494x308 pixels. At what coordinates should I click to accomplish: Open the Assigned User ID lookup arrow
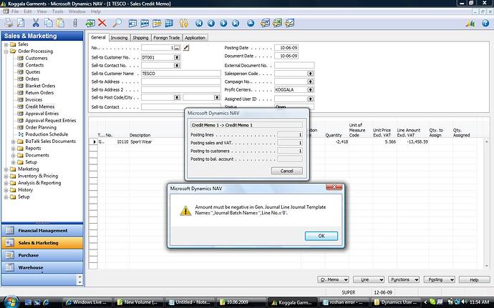pos(310,99)
